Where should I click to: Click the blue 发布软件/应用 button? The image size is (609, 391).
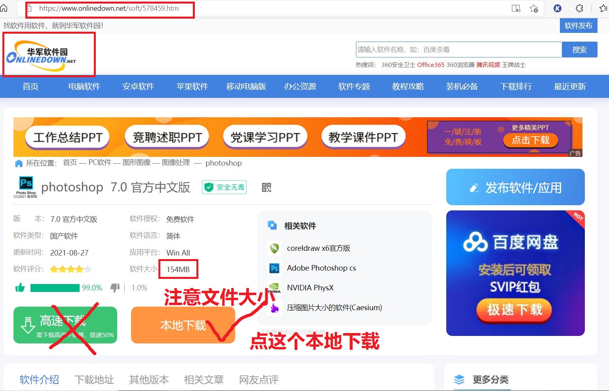(x=515, y=187)
